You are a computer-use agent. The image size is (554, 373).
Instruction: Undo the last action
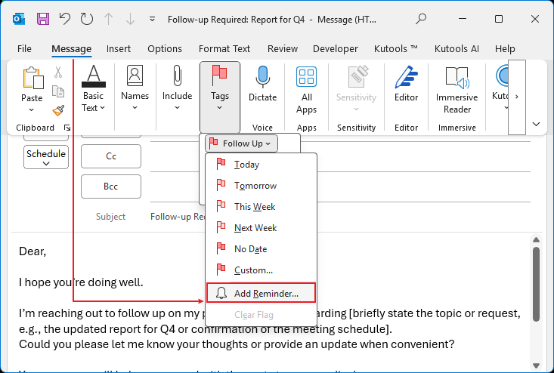[x=65, y=19]
